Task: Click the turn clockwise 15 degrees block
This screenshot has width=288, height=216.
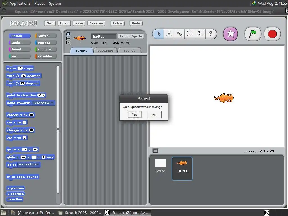Action: coord(24,76)
